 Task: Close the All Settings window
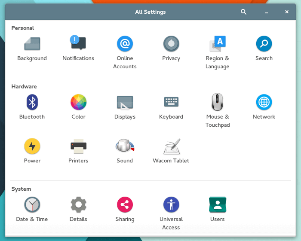coord(287,12)
